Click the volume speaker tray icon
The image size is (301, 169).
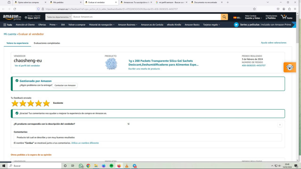pos(280,166)
